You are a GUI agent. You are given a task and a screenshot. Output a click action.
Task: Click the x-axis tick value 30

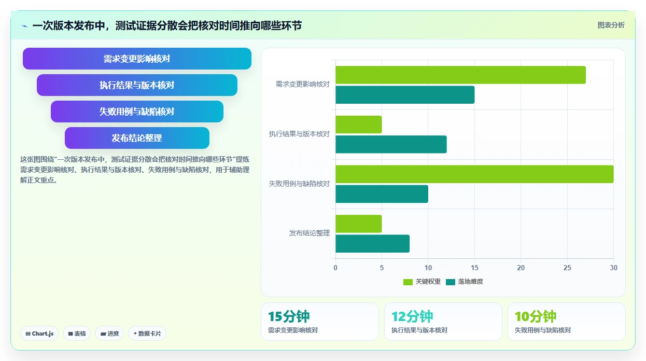(x=613, y=268)
